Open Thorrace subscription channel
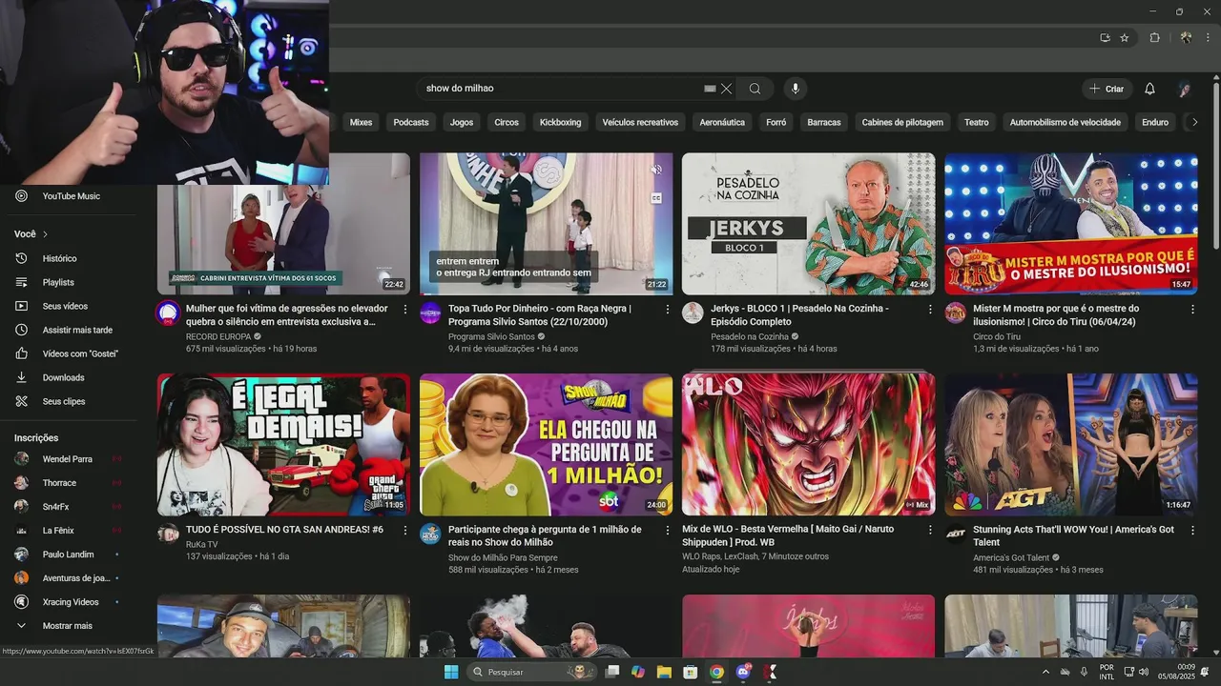Viewport: 1221px width, 686px height. (x=69, y=483)
